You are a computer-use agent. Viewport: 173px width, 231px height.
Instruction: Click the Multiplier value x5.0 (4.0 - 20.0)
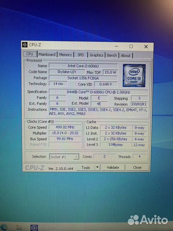[65, 133]
